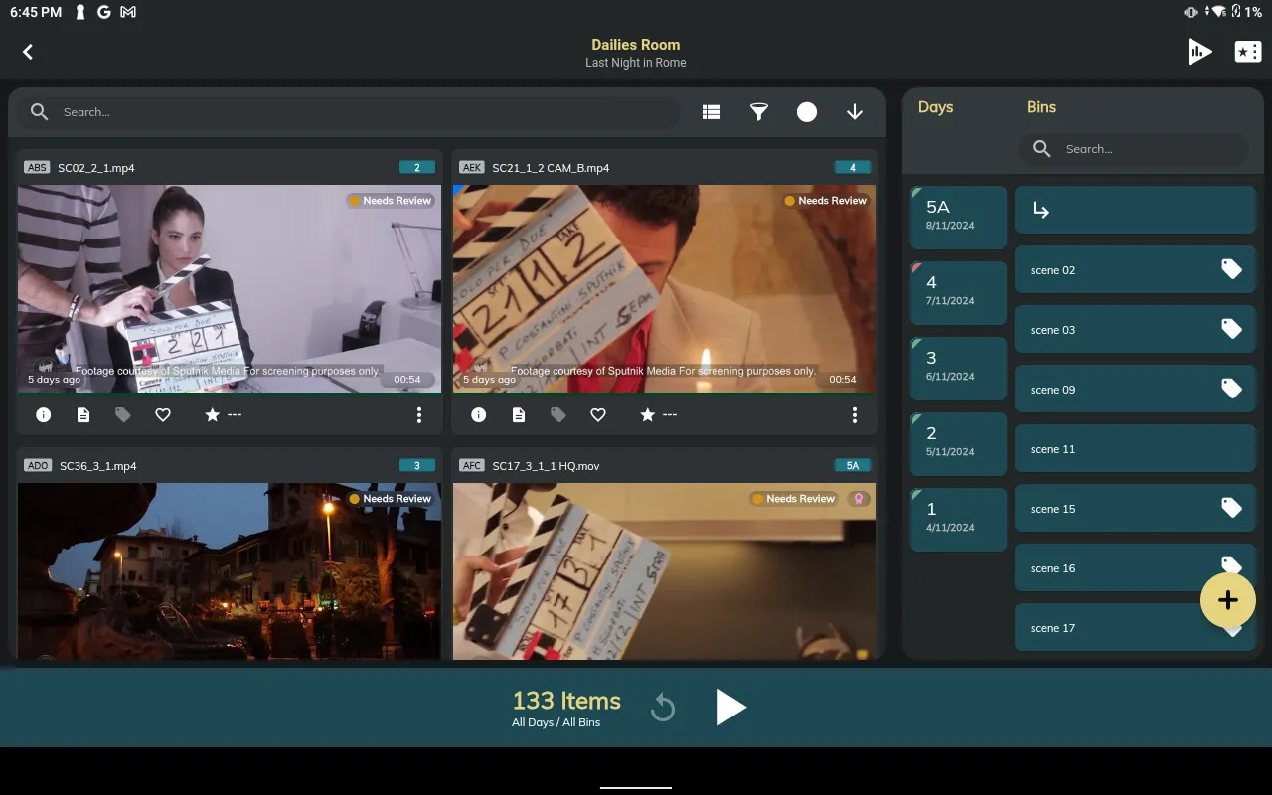Open the scene 02 bin

1135,270
